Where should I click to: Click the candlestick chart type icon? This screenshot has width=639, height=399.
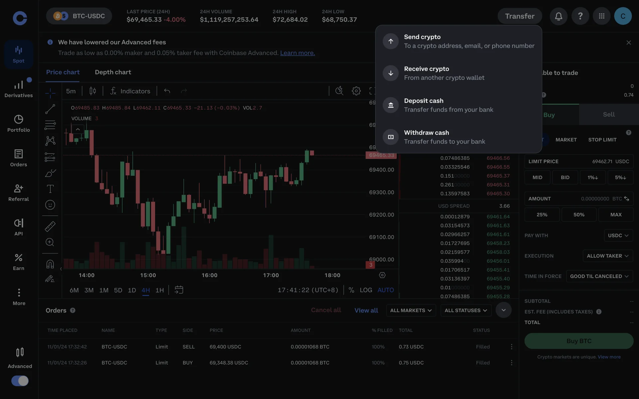pos(93,91)
